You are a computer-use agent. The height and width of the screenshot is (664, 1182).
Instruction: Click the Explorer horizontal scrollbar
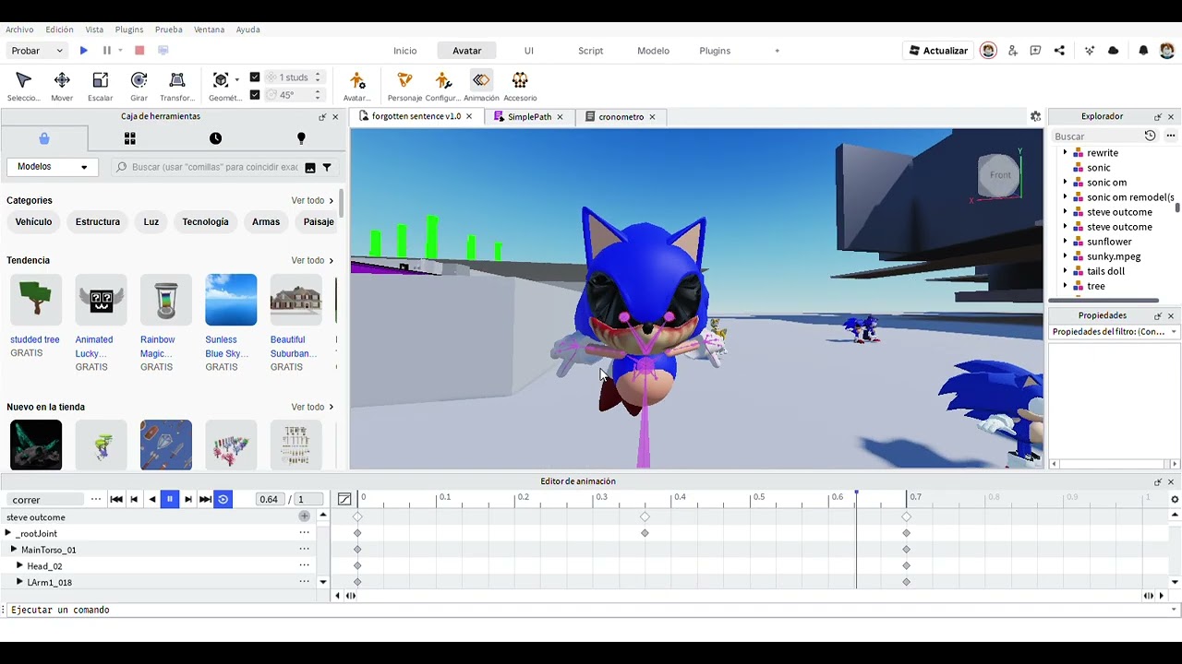(1104, 301)
